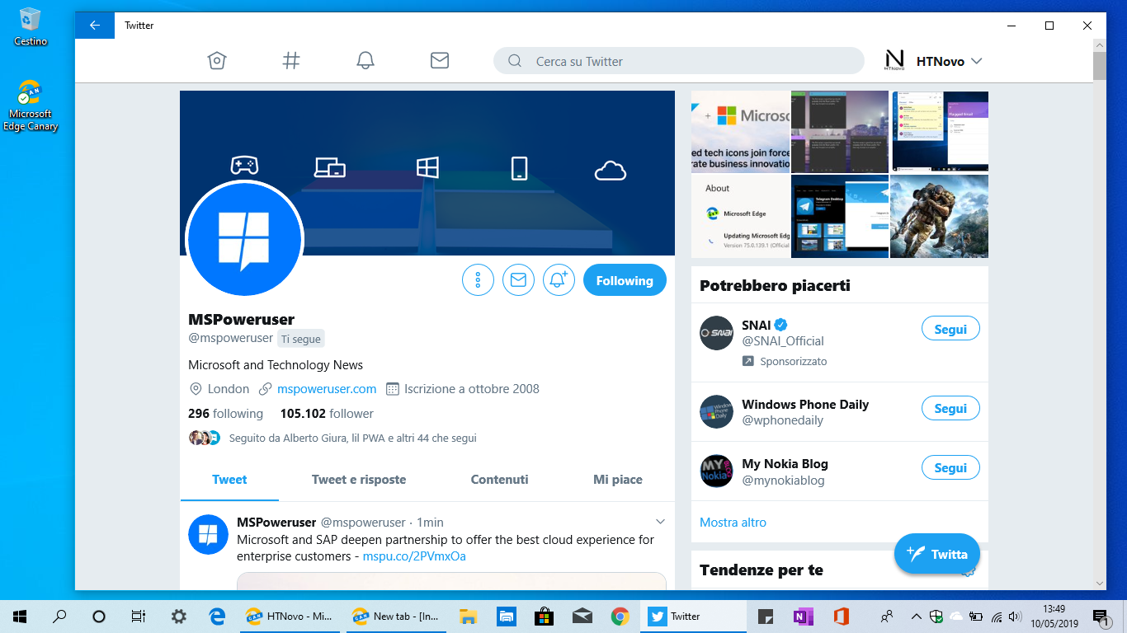Open the Explore hashtag icon
Screen dimensions: 1127x633
tap(291, 61)
